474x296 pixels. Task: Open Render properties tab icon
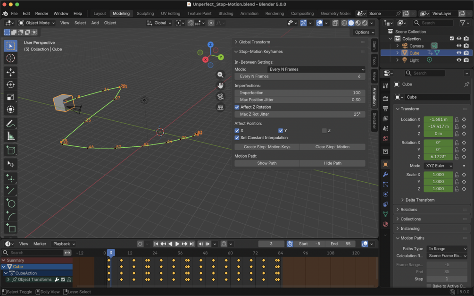click(385, 99)
